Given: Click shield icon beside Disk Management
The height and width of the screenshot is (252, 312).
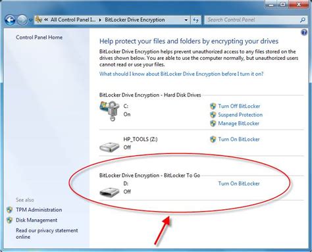Looking at the screenshot, I should tap(9, 220).
